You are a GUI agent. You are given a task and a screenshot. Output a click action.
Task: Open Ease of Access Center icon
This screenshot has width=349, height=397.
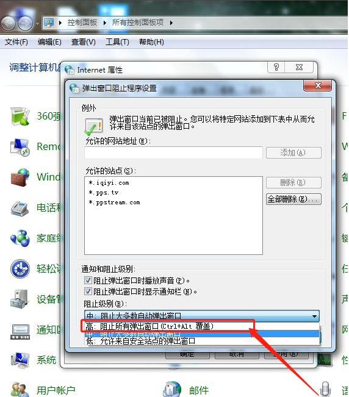(x=20, y=269)
